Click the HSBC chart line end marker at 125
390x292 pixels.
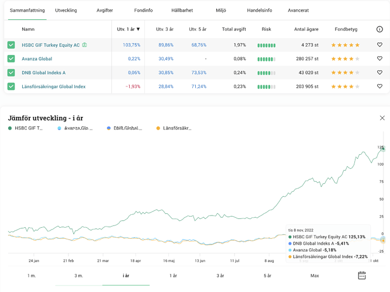pyautogui.click(x=383, y=148)
